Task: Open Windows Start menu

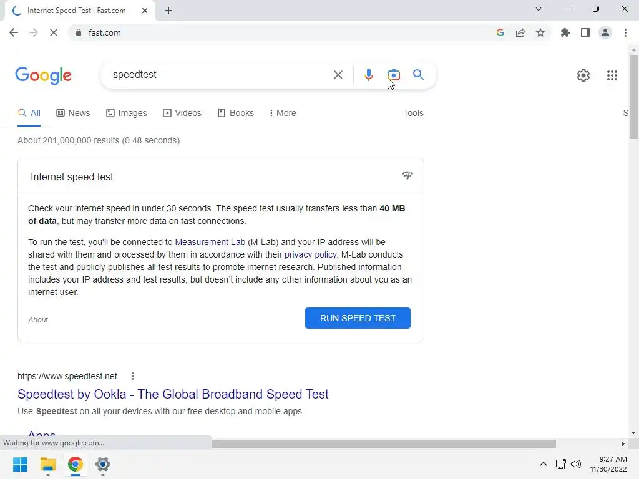Action: click(20, 464)
